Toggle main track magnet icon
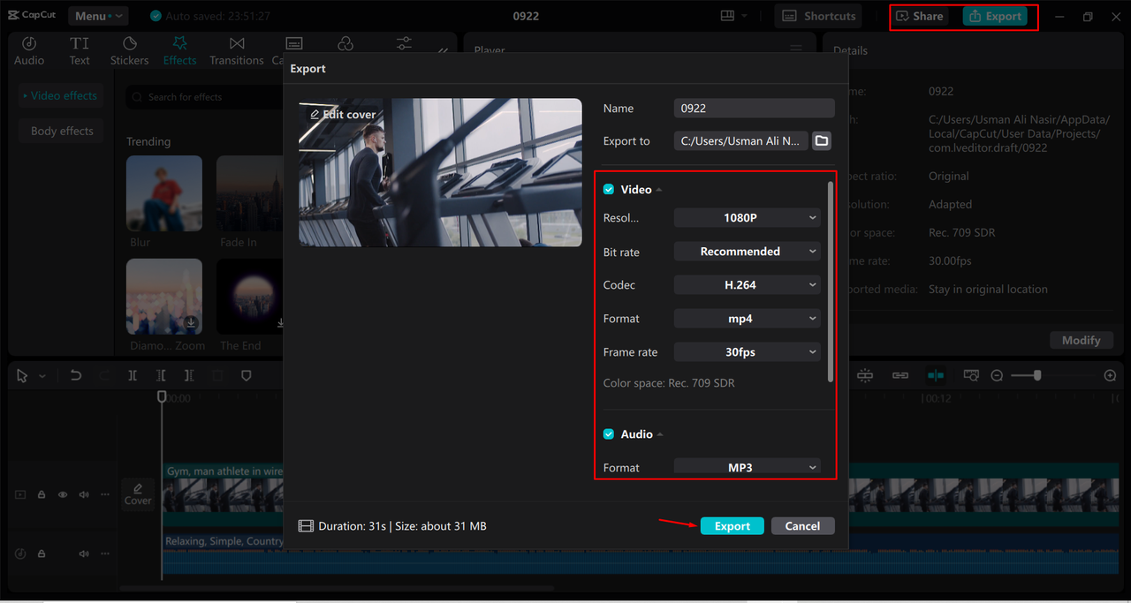This screenshot has height=603, width=1131. [865, 375]
